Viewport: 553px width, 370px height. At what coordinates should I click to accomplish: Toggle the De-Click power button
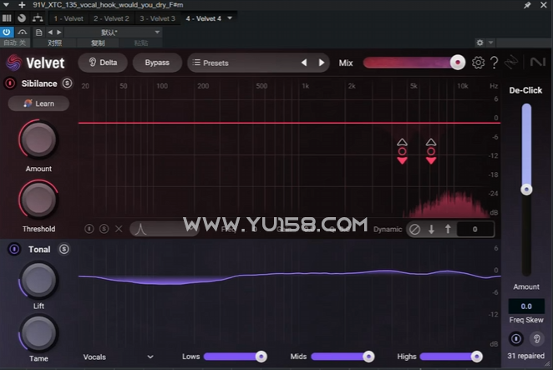click(x=515, y=339)
